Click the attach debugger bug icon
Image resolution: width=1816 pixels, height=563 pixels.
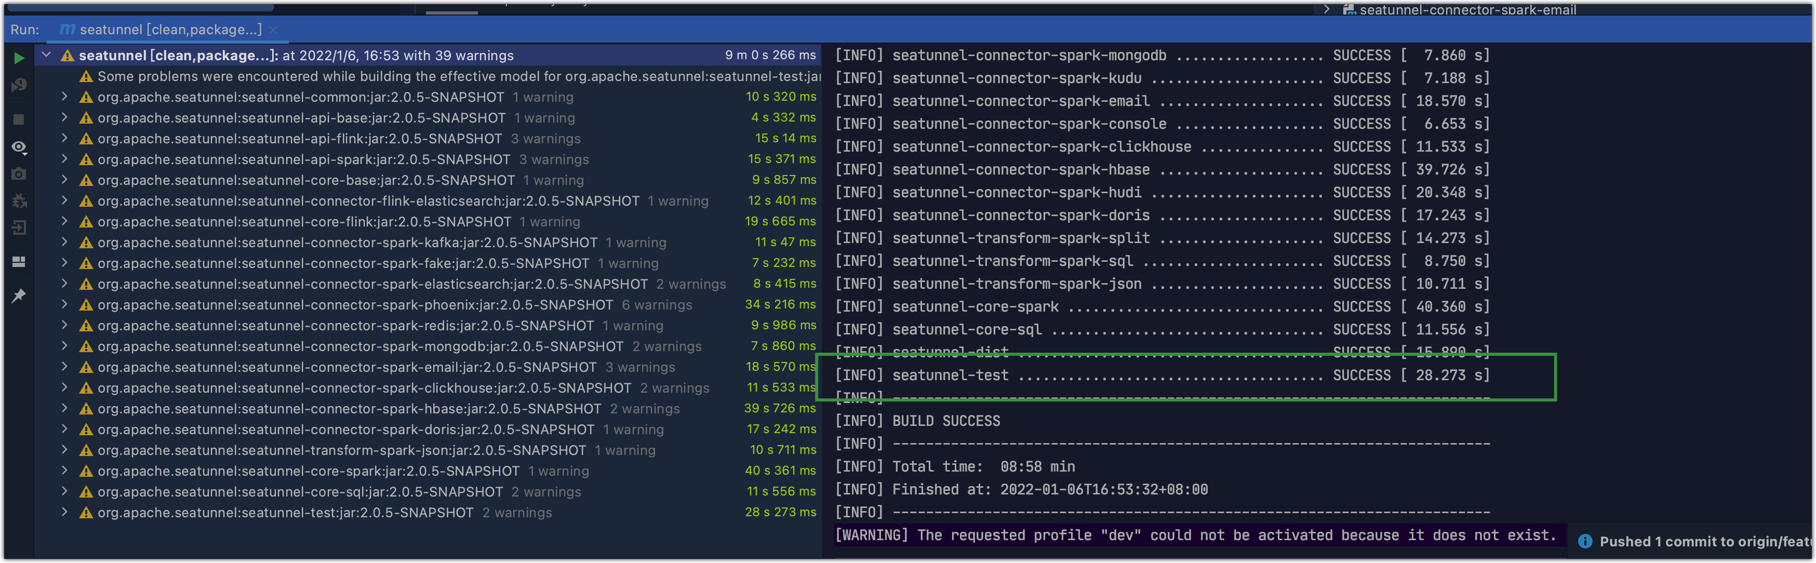coord(19,202)
